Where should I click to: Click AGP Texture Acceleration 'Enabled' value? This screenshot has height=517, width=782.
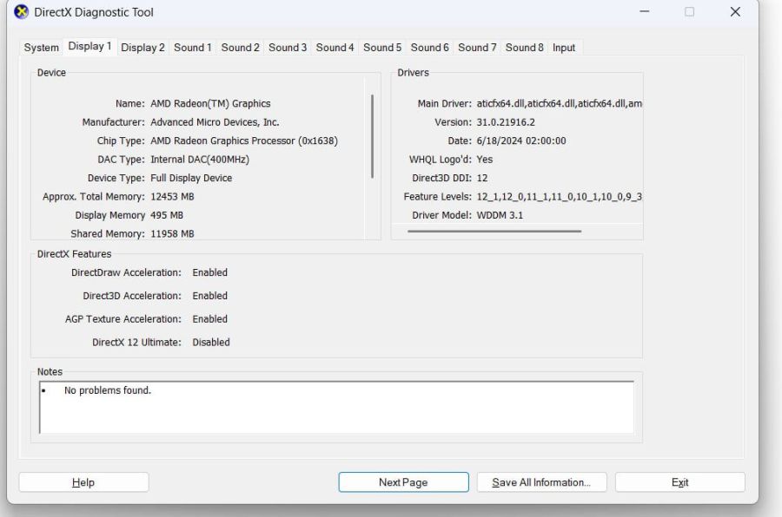pyautogui.click(x=210, y=318)
